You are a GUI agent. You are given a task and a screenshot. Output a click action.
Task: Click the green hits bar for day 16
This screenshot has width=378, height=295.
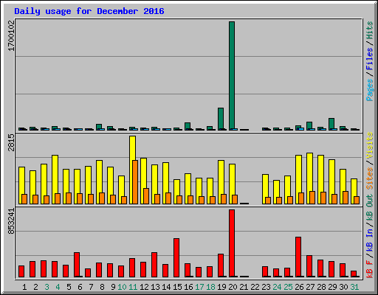188,126
